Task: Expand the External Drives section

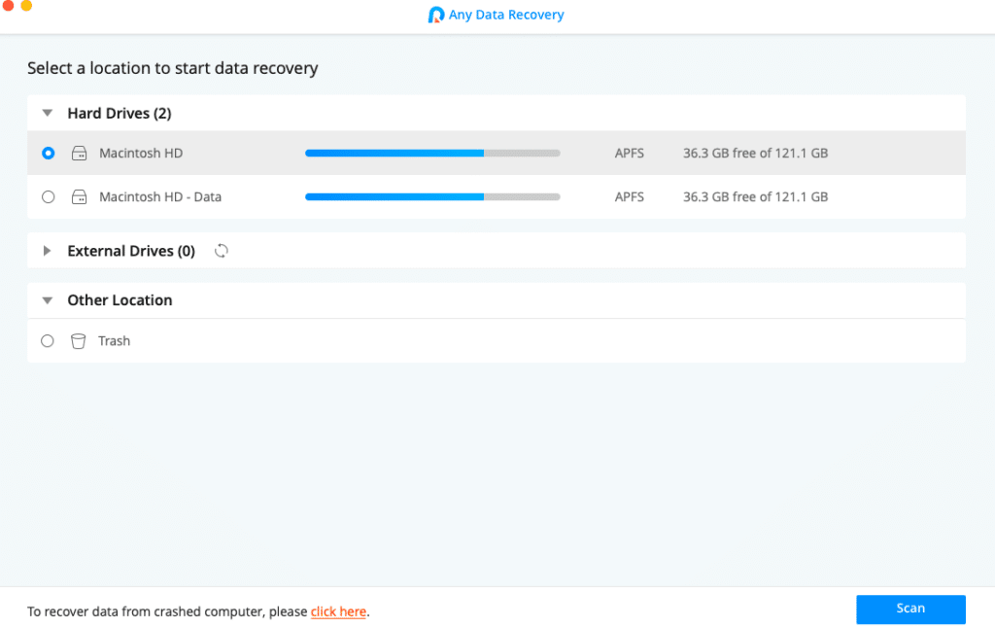Action: pyautogui.click(x=47, y=251)
